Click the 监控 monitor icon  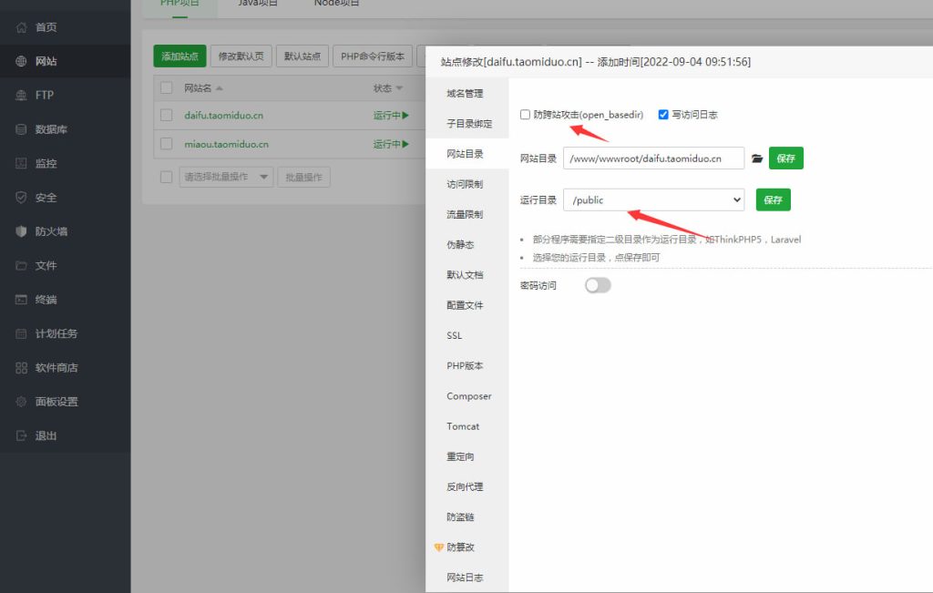[x=22, y=163]
